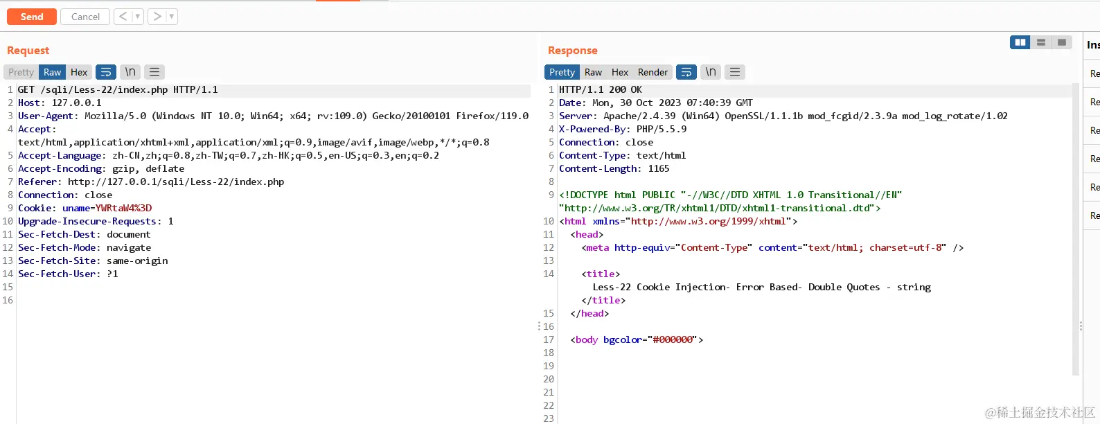
Task: Toggle non-printable characters in Request panel
Action: 130,72
